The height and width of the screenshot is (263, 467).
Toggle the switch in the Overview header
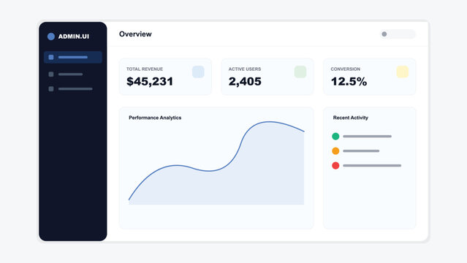click(x=398, y=34)
